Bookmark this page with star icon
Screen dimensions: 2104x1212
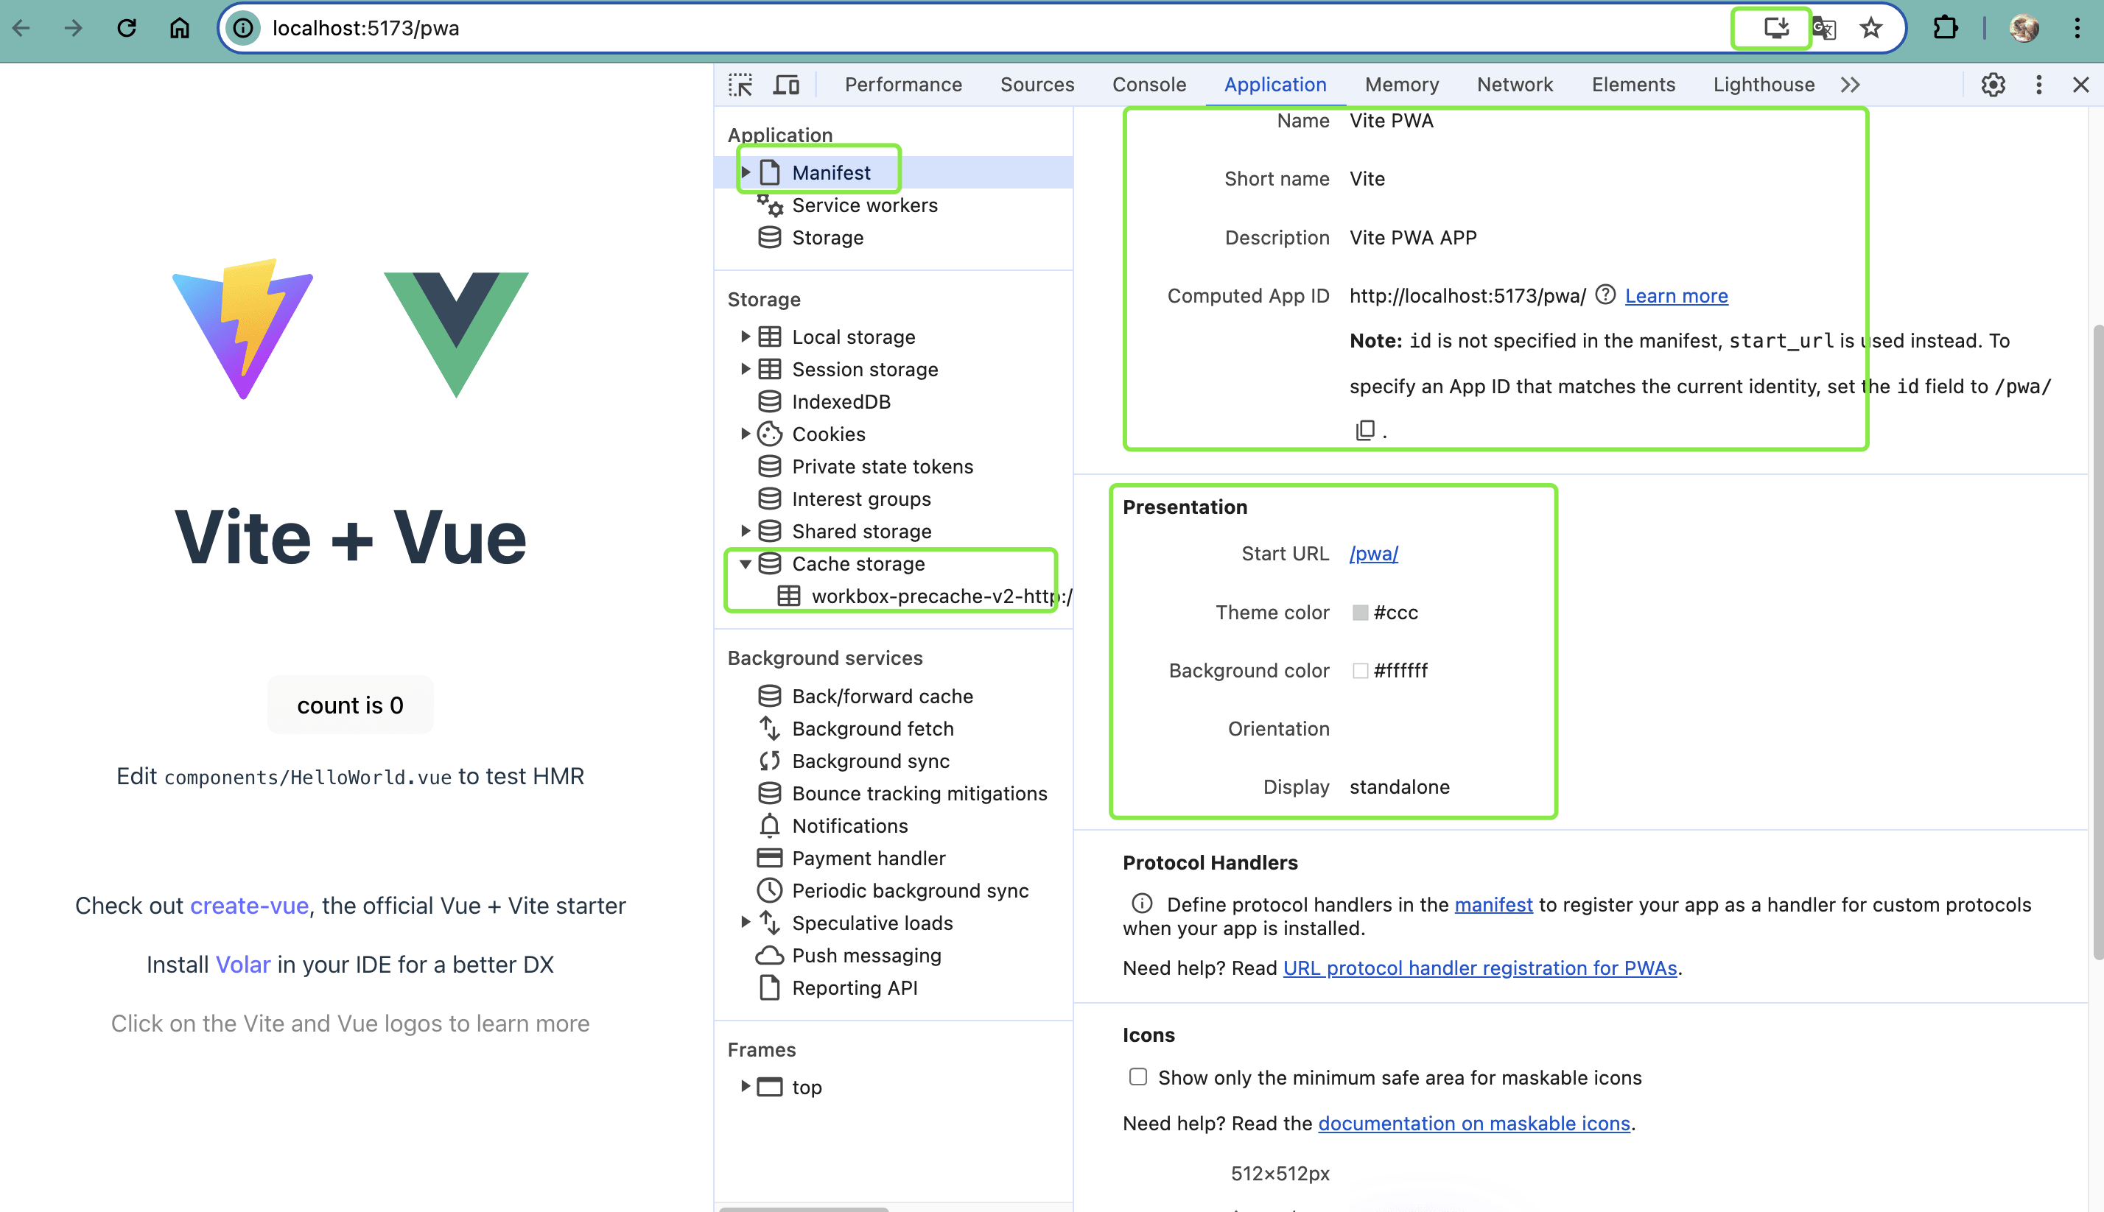pyautogui.click(x=1871, y=28)
